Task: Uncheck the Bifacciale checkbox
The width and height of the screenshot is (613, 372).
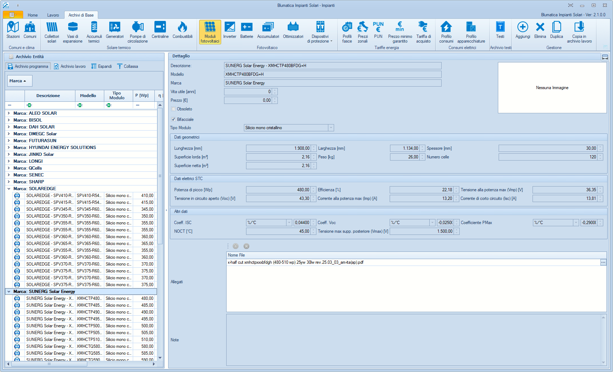Action: click(x=174, y=119)
